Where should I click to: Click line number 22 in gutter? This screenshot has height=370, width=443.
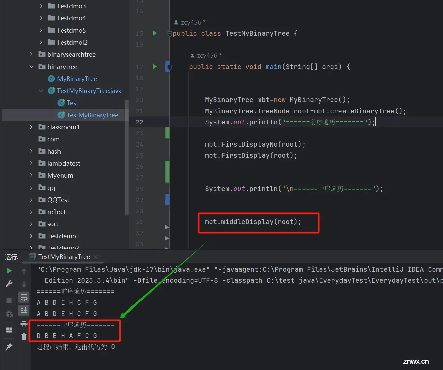point(139,122)
